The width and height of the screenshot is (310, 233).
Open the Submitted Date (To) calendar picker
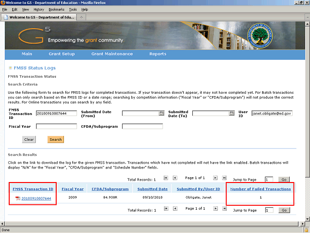tap(232, 113)
